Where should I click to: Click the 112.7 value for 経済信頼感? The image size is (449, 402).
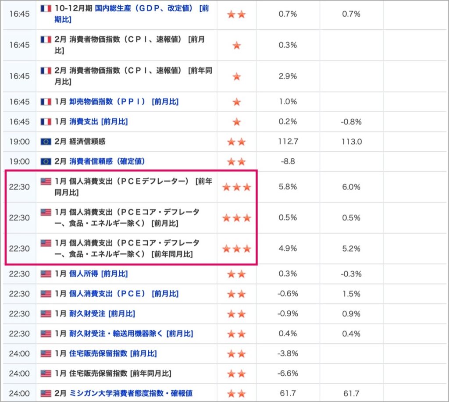pyautogui.click(x=288, y=142)
